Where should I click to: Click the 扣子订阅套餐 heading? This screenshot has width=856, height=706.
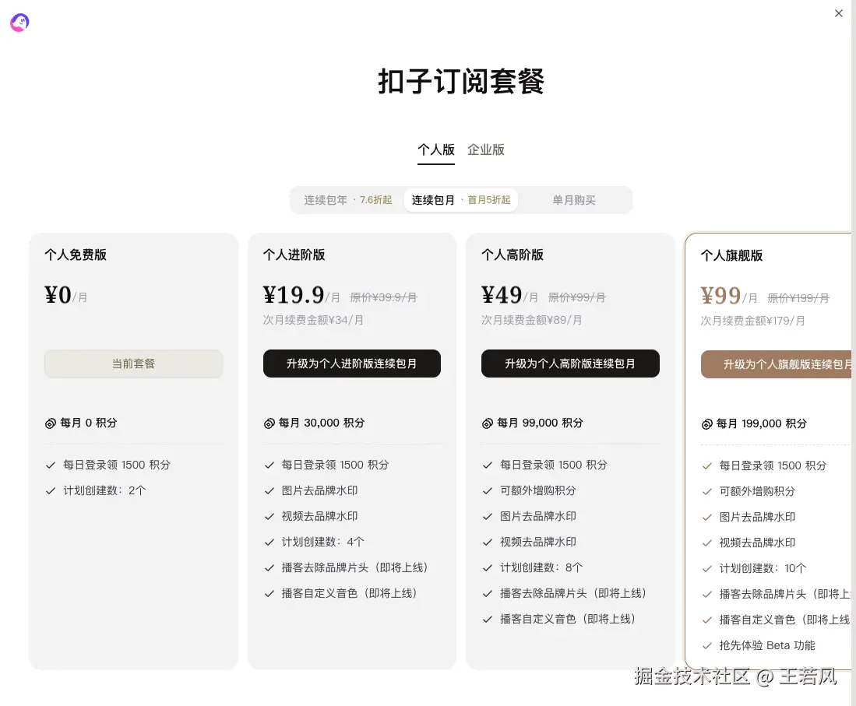click(461, 82)
